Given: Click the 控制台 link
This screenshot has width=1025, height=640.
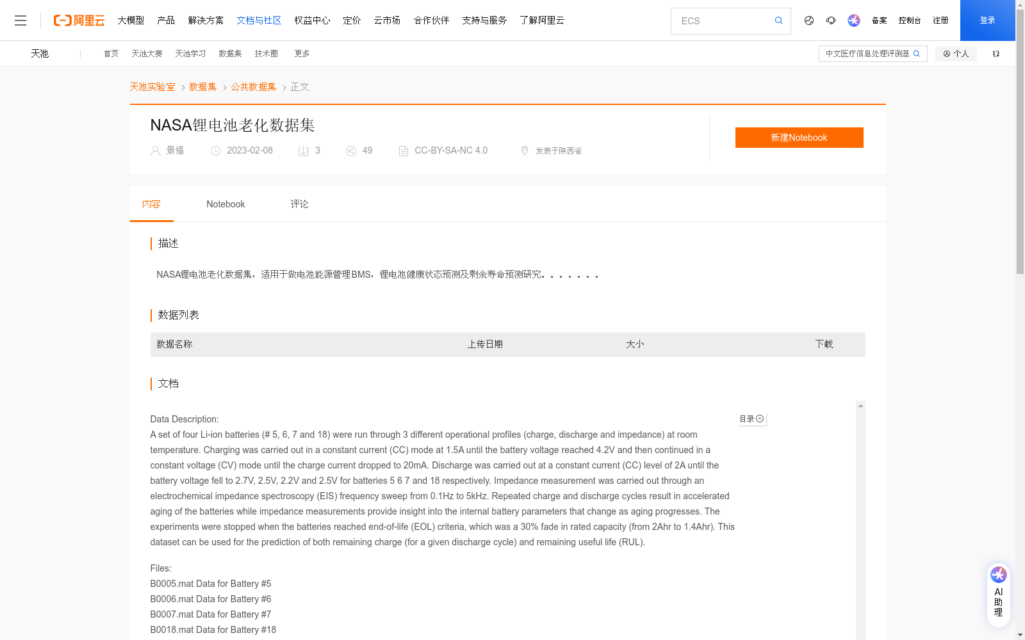Looking at the screenshot, I should [910, 20].
